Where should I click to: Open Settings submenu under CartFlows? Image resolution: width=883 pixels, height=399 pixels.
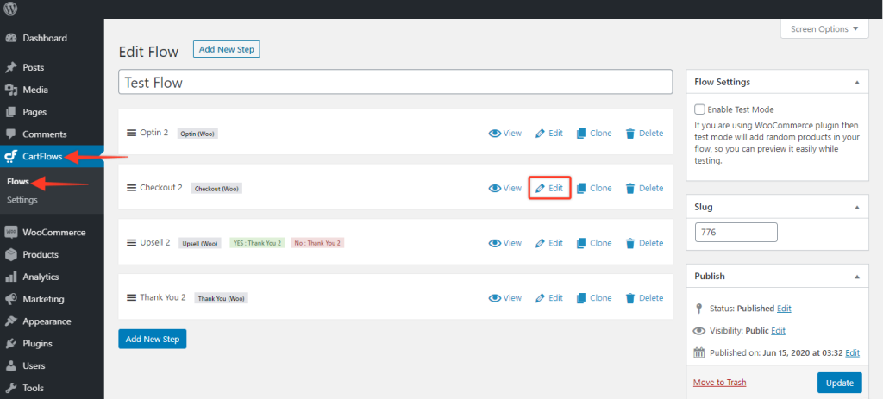pyautogui.click(x=22, y=200)
